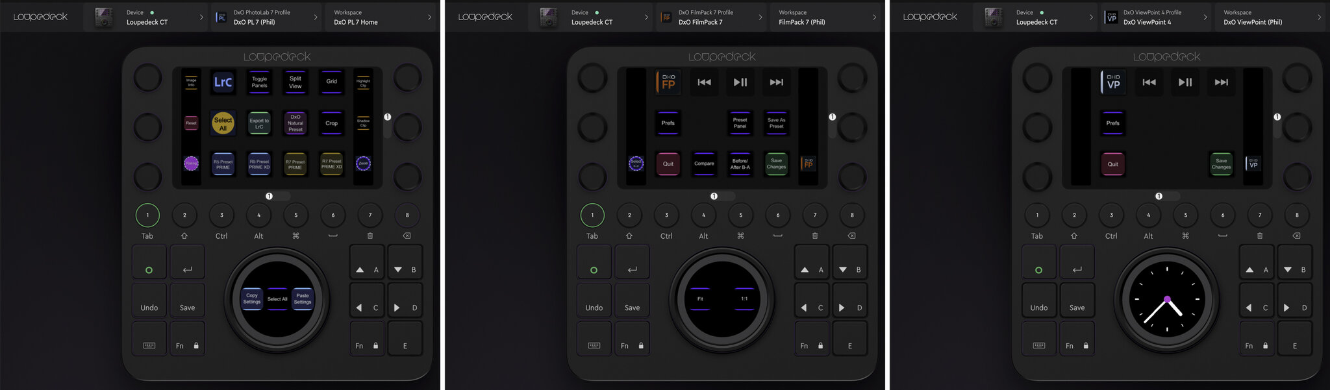This screenshot has height=390, width=1330.
Task: Click the large DxO VP icon in ViewPoint grid
Action: [1112, 82]
